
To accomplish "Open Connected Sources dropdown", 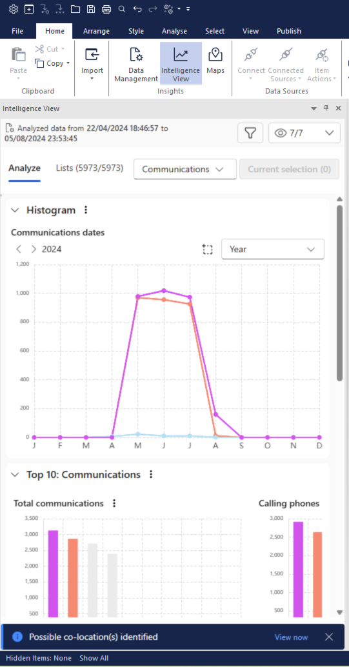I will pyautogui.click(x=286, y=64).
